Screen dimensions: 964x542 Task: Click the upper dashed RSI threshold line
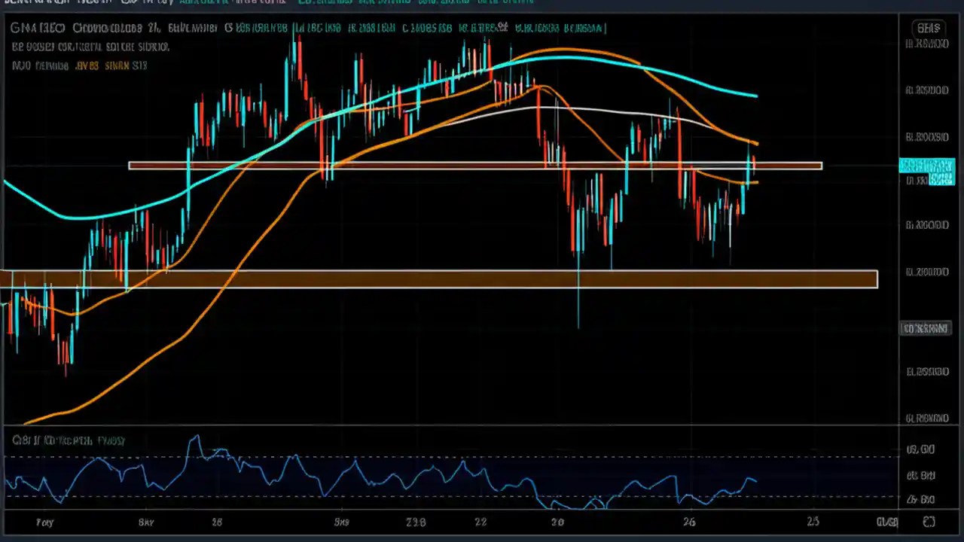452,455
